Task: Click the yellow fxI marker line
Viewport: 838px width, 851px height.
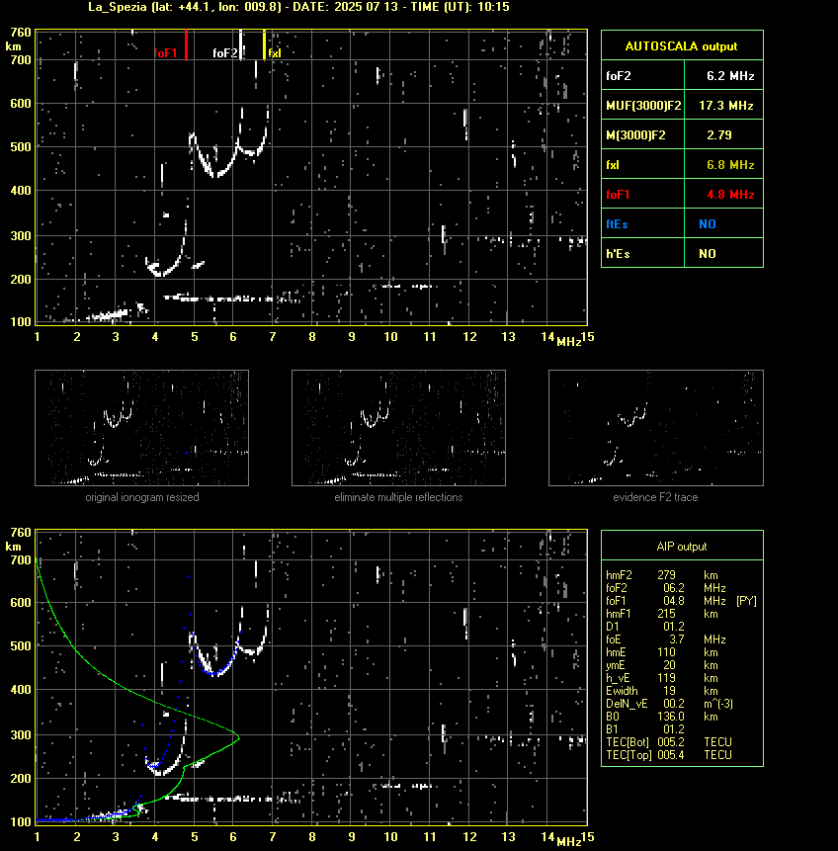Action: point(264,44)
